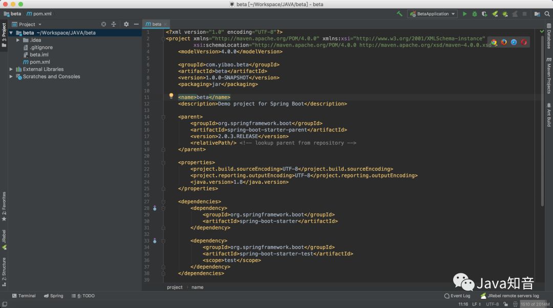Image resolution: width=553 pixels, height=308 pixels.
Task: Collapse the dependencies tag fold on line 27
Action: [163, 202]
